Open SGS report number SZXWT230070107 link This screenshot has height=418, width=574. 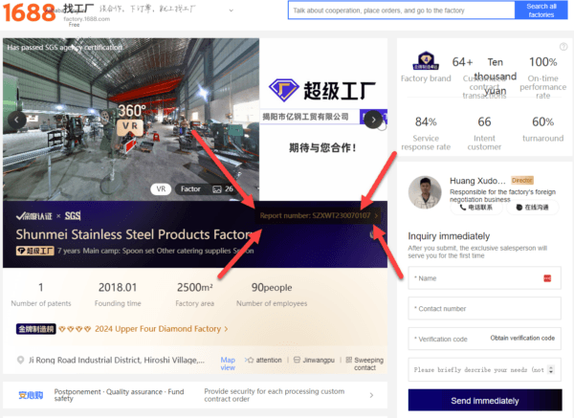click(x=319, y=215)
